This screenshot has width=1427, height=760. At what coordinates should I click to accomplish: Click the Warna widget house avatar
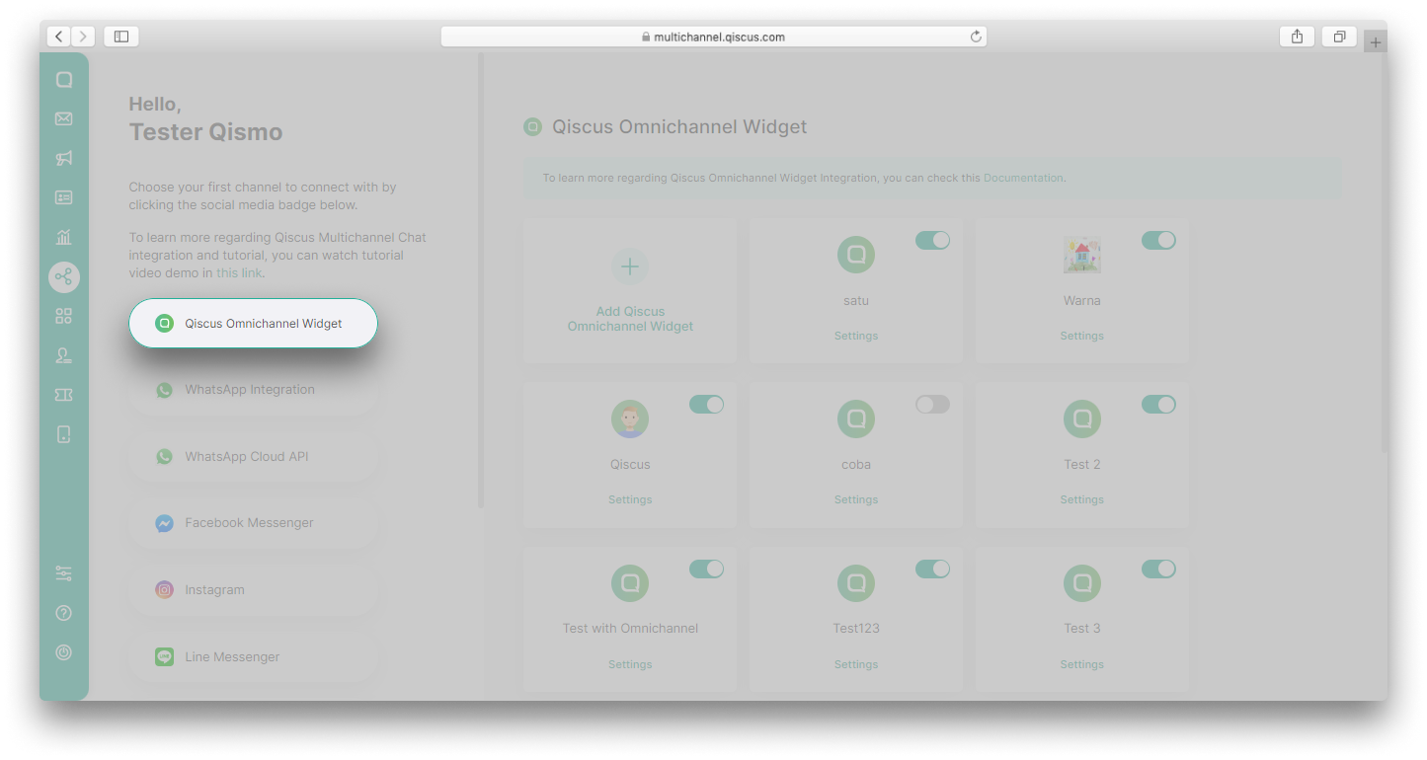tap(1082, 255)
